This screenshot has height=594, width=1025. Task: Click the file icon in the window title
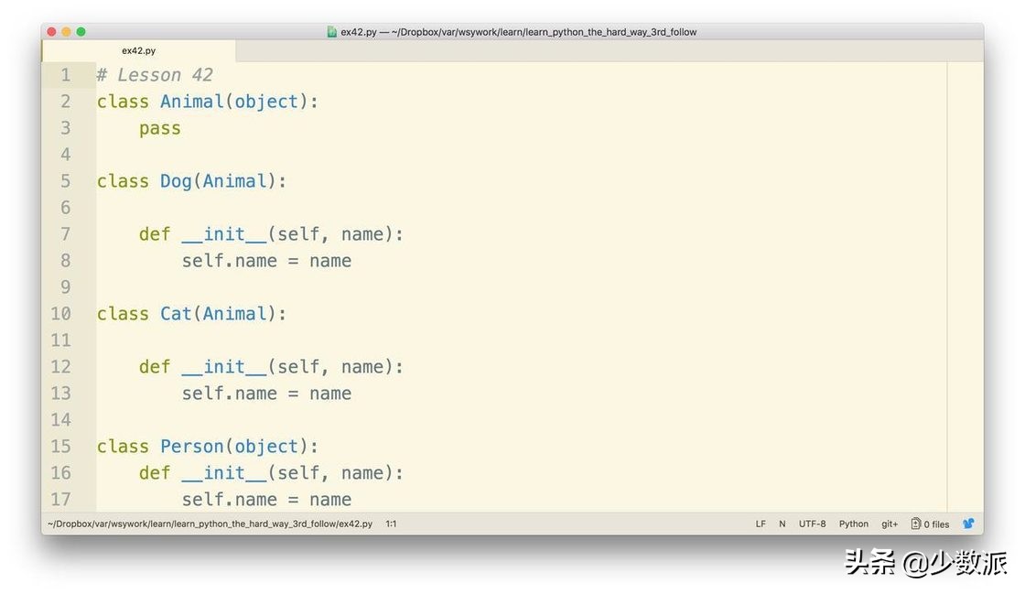click(332, 32)
